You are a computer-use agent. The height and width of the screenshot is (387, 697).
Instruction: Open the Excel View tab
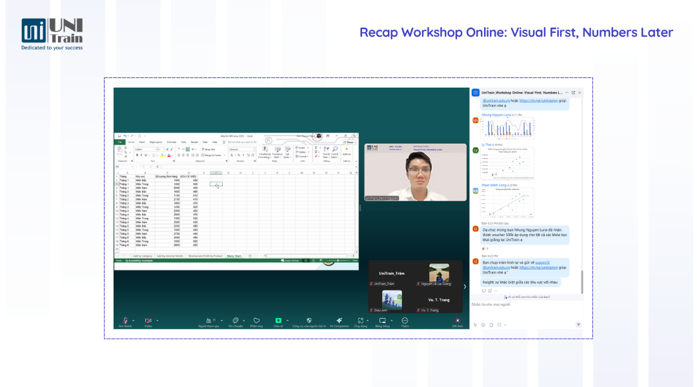[205, 142]
